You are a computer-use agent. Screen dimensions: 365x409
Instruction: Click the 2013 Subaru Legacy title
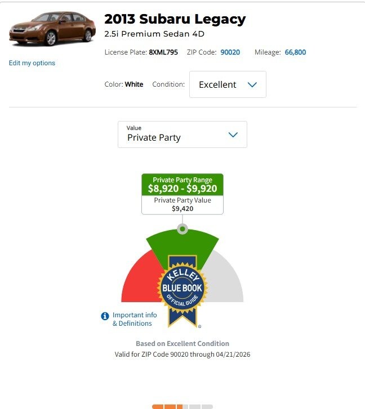click(175, 19)
